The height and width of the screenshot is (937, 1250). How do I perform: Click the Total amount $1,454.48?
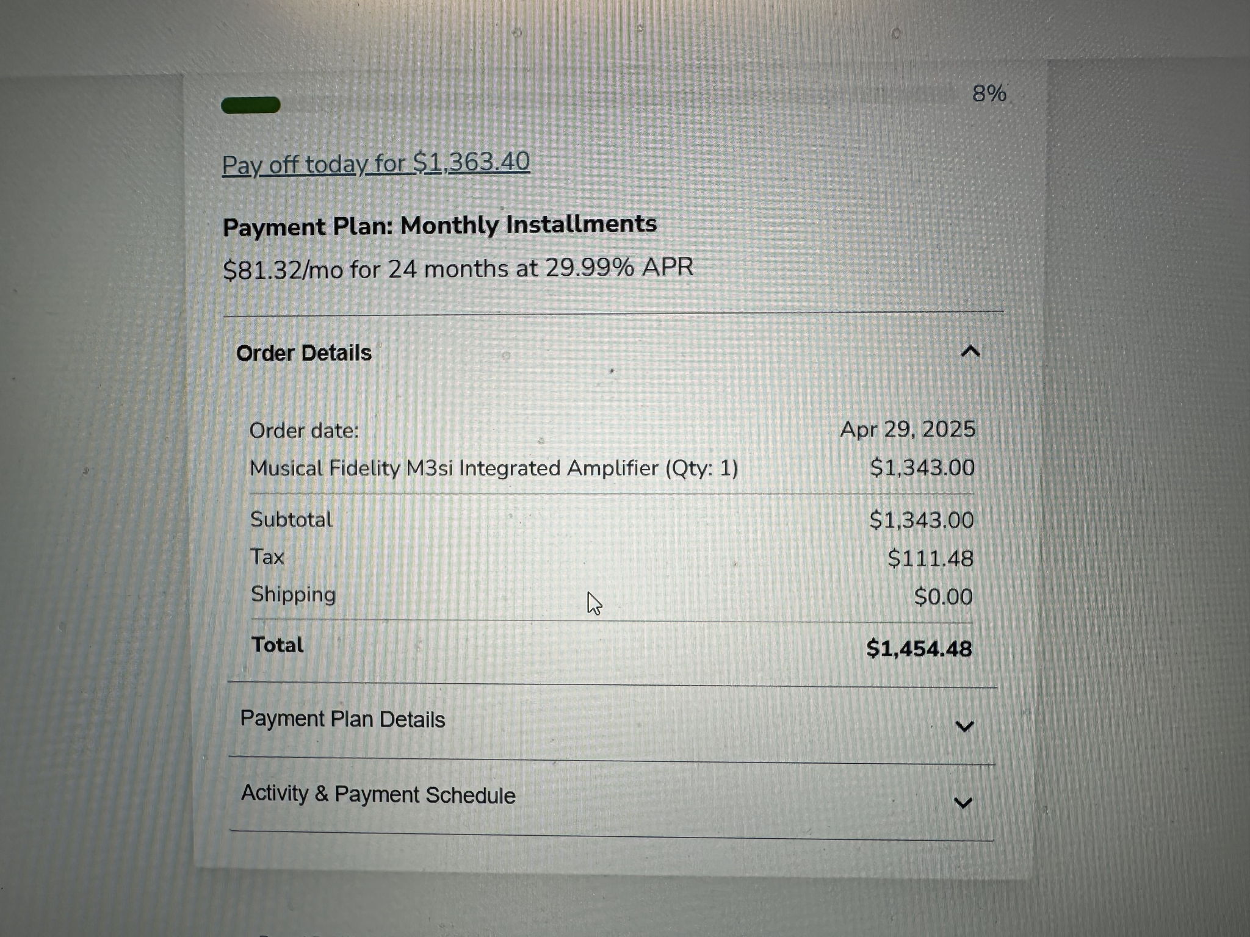[919, 648]
